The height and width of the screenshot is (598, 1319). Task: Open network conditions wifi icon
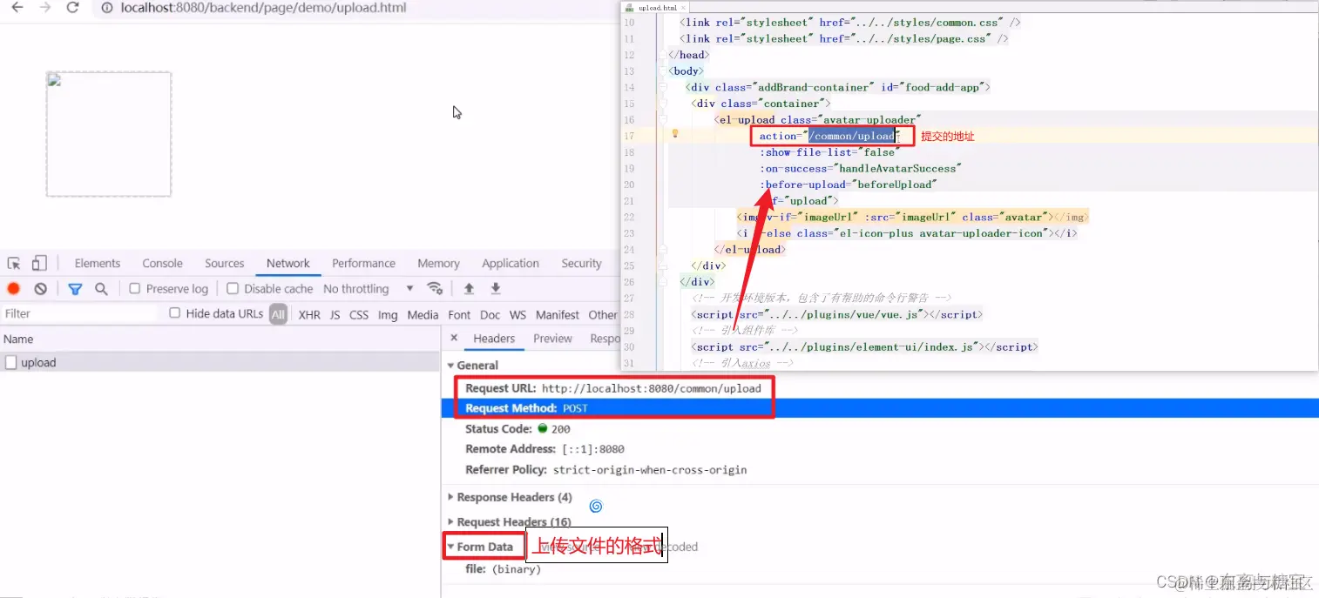click(435, 289)
